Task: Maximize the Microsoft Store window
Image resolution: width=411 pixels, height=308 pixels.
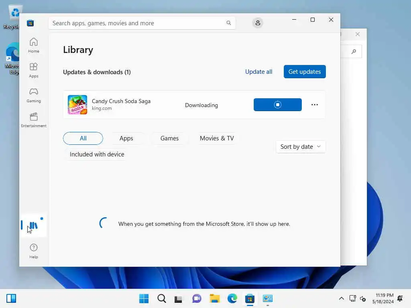Action: (x=312, y=20)
